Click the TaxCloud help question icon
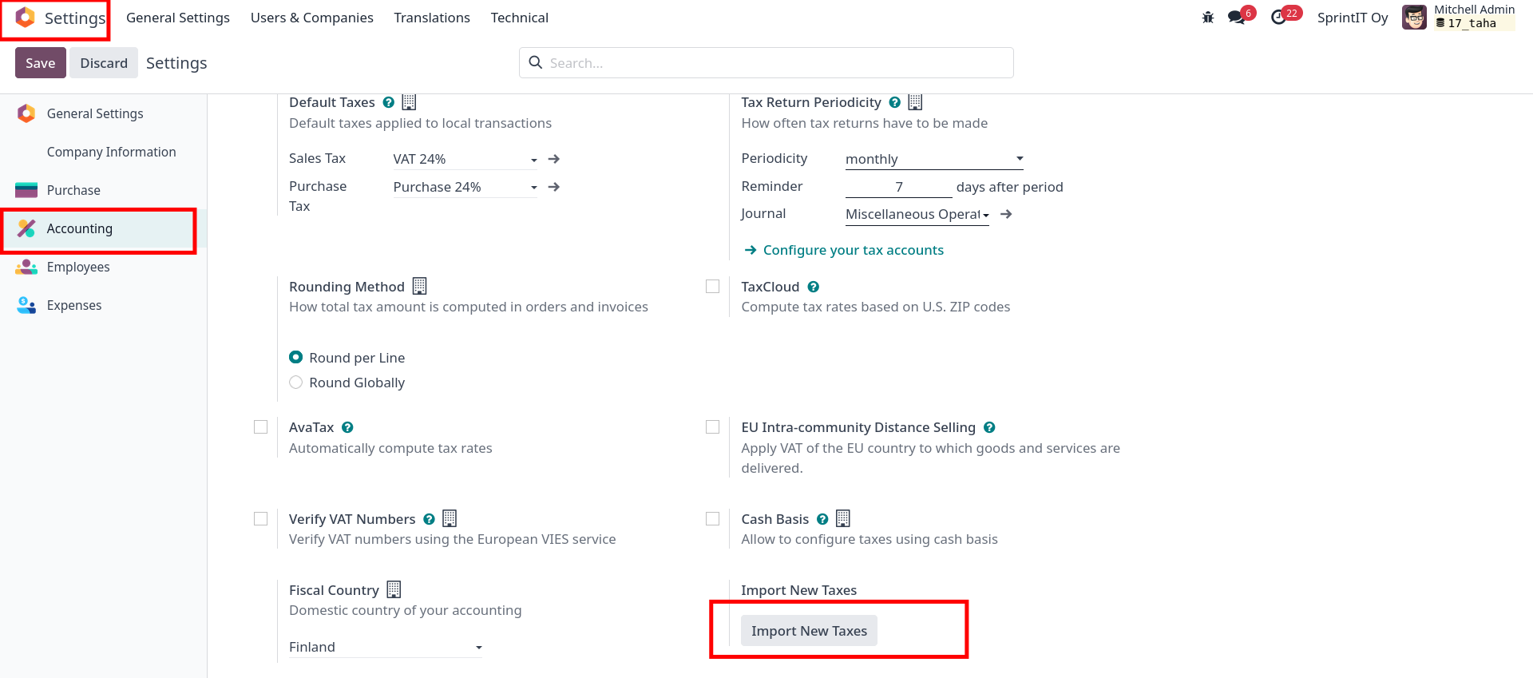This screenshot has height=678, width=1533. click(814, 287)
